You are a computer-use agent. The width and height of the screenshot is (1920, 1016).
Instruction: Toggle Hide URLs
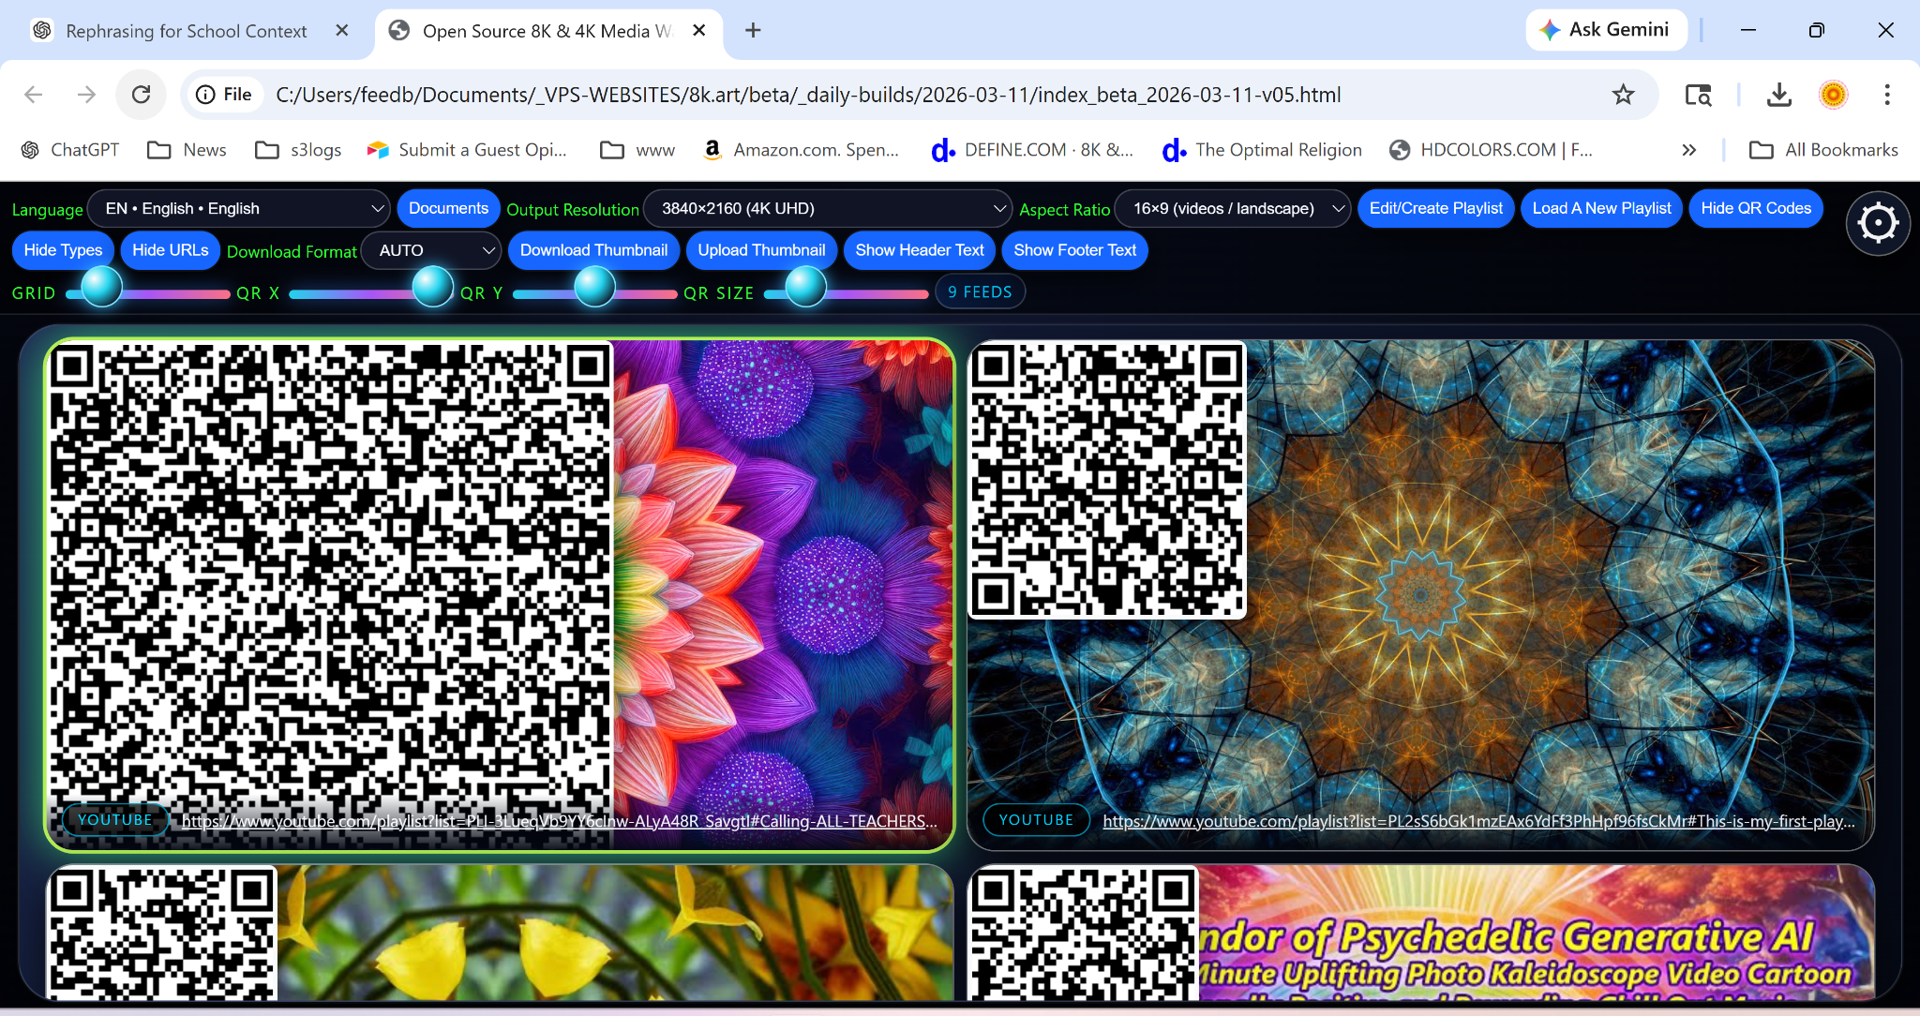(171, 250)
